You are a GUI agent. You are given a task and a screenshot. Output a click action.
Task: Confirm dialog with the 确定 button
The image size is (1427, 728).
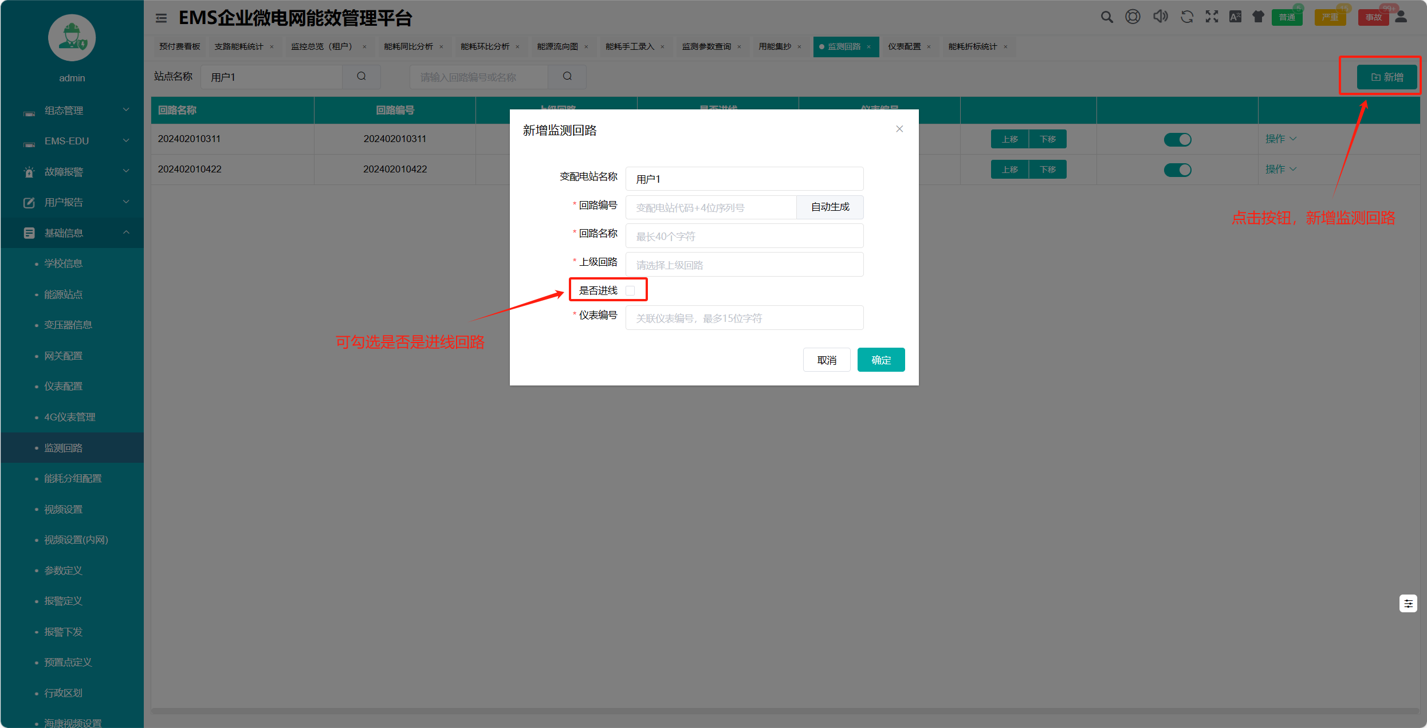click(x=880, y=360)
